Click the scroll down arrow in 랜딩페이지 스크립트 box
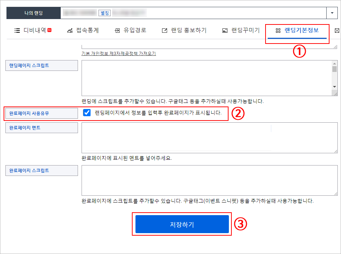 (334, 87)
